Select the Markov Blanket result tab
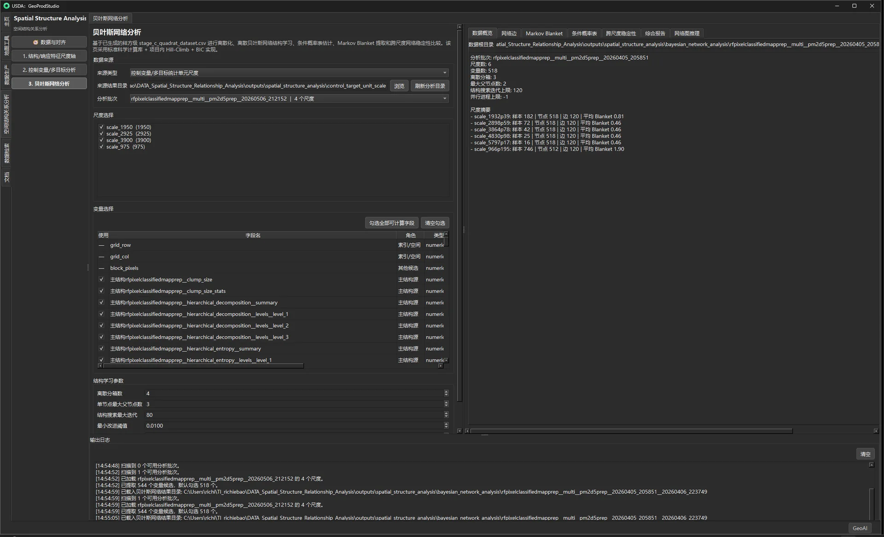This screenshot has height=537, width=884. (544, 33)
